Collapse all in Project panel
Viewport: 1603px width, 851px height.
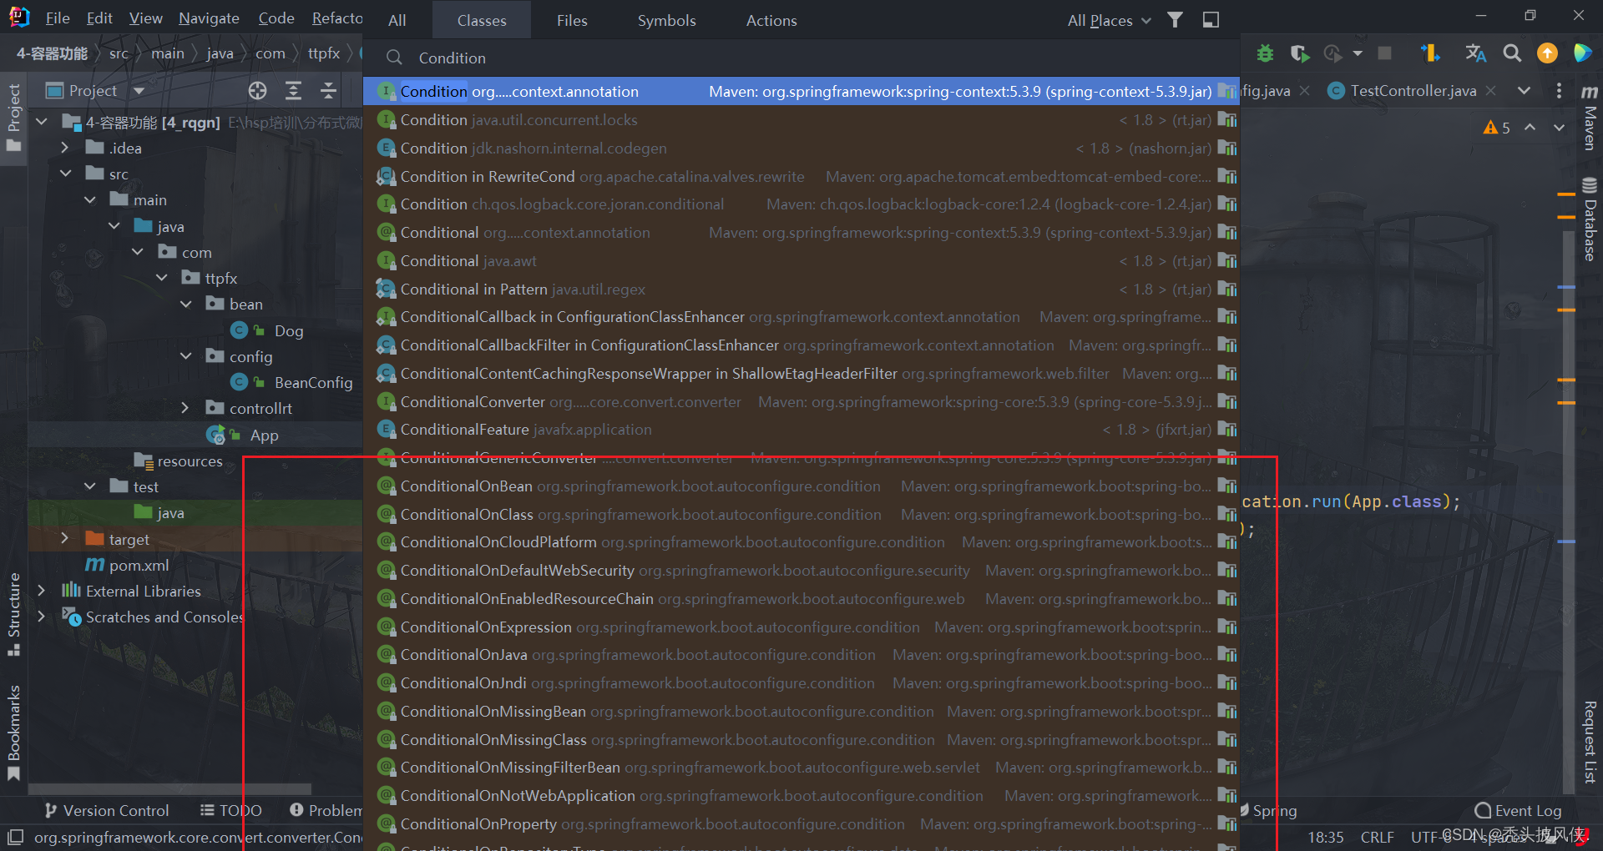(328, 90)
